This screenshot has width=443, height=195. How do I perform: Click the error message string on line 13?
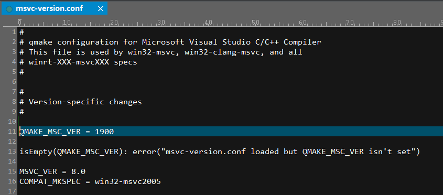[x=288, y=152]
